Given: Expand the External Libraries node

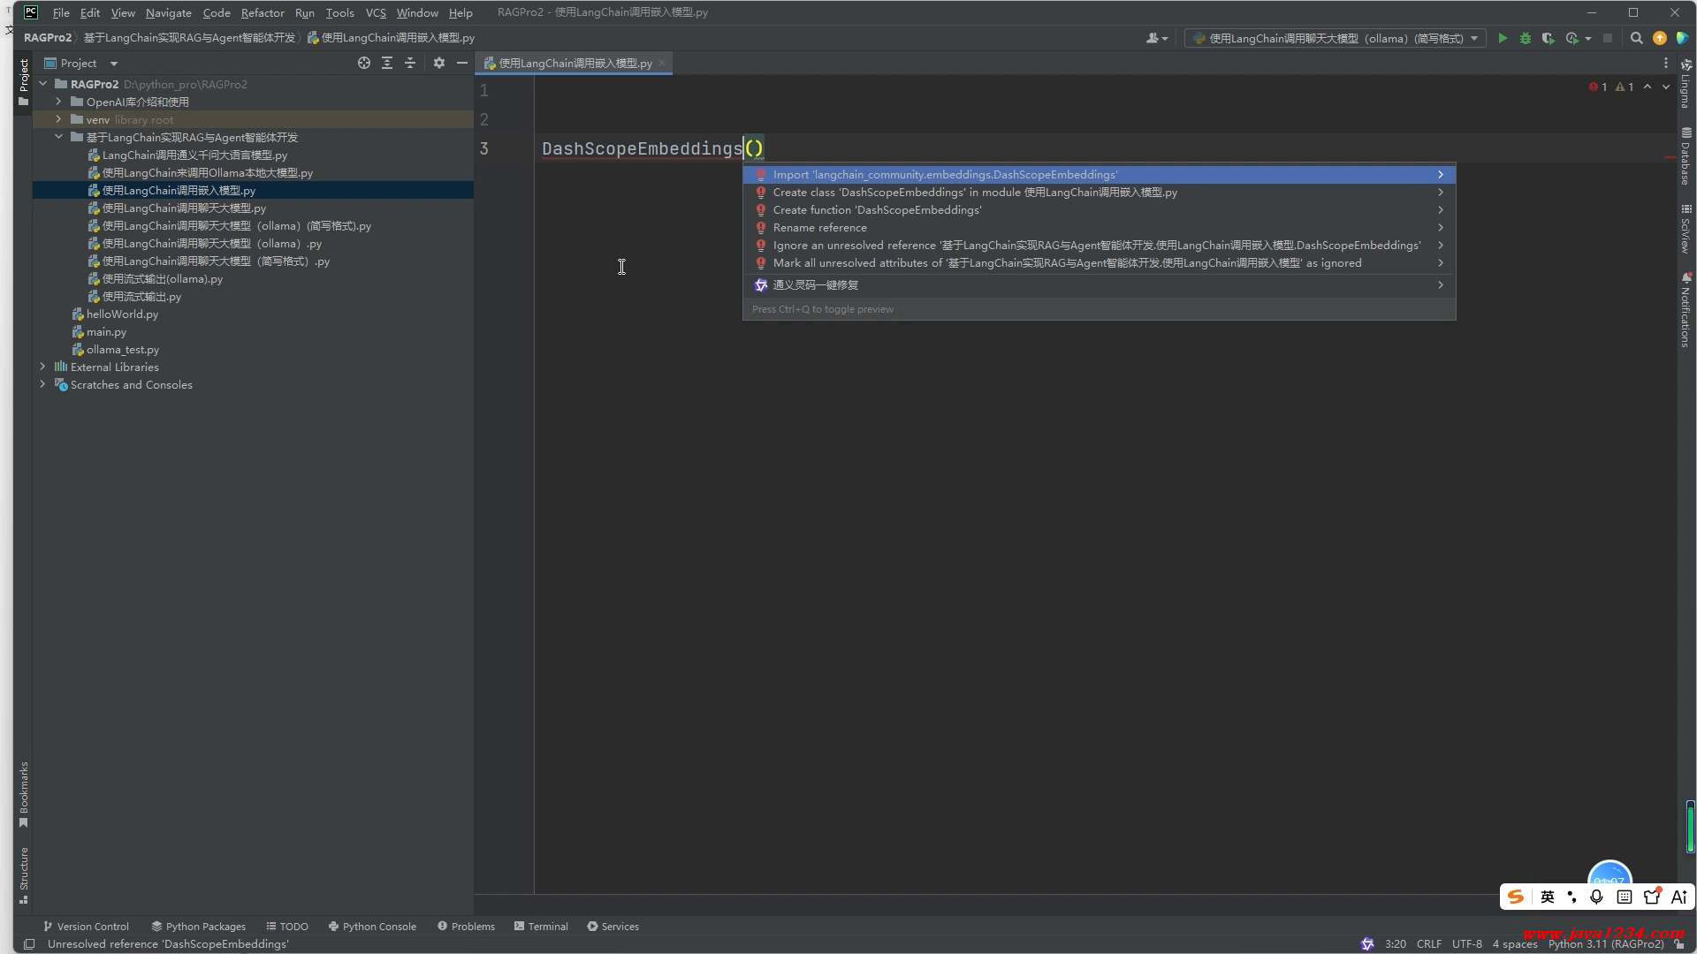Looking at the screenshot, I should 42,367.
